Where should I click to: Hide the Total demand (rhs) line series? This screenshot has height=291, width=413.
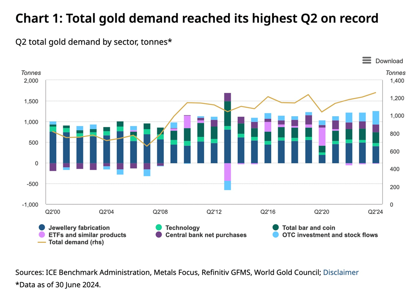(x=76, y=242)
